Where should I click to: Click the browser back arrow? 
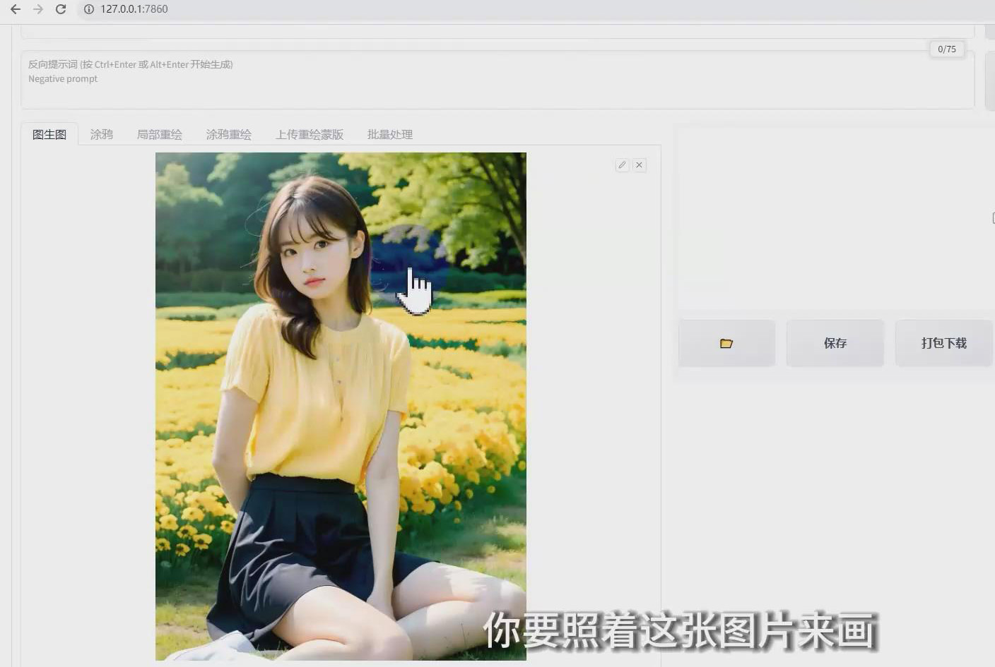(x=16, y=9)
